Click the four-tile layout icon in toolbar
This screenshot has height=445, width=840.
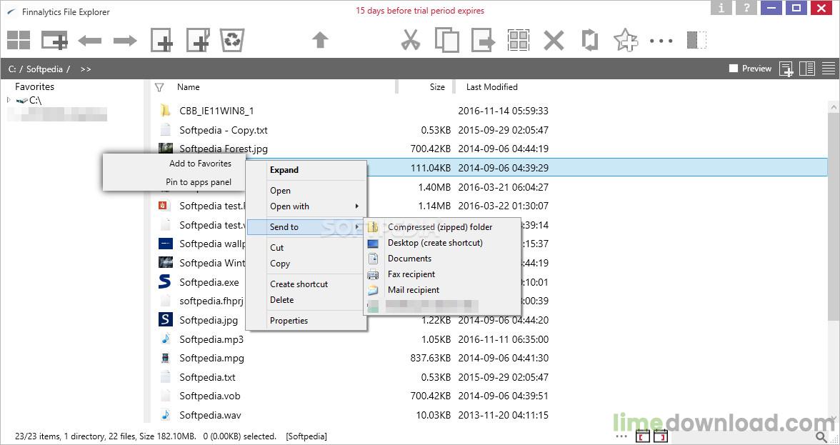point(19,41)
